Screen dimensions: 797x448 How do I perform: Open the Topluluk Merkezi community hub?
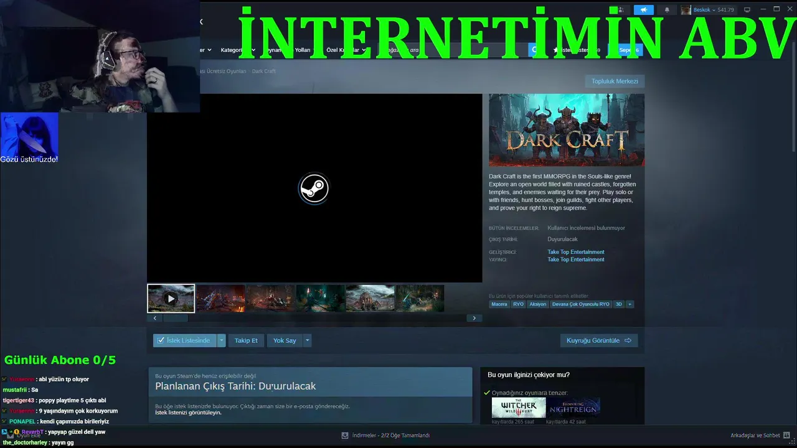[615, 82]
